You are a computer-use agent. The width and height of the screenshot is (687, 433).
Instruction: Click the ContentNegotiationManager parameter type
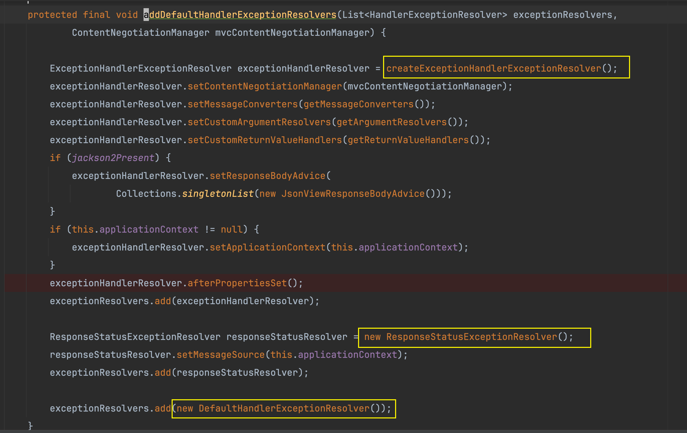click(x=141, y=32)
